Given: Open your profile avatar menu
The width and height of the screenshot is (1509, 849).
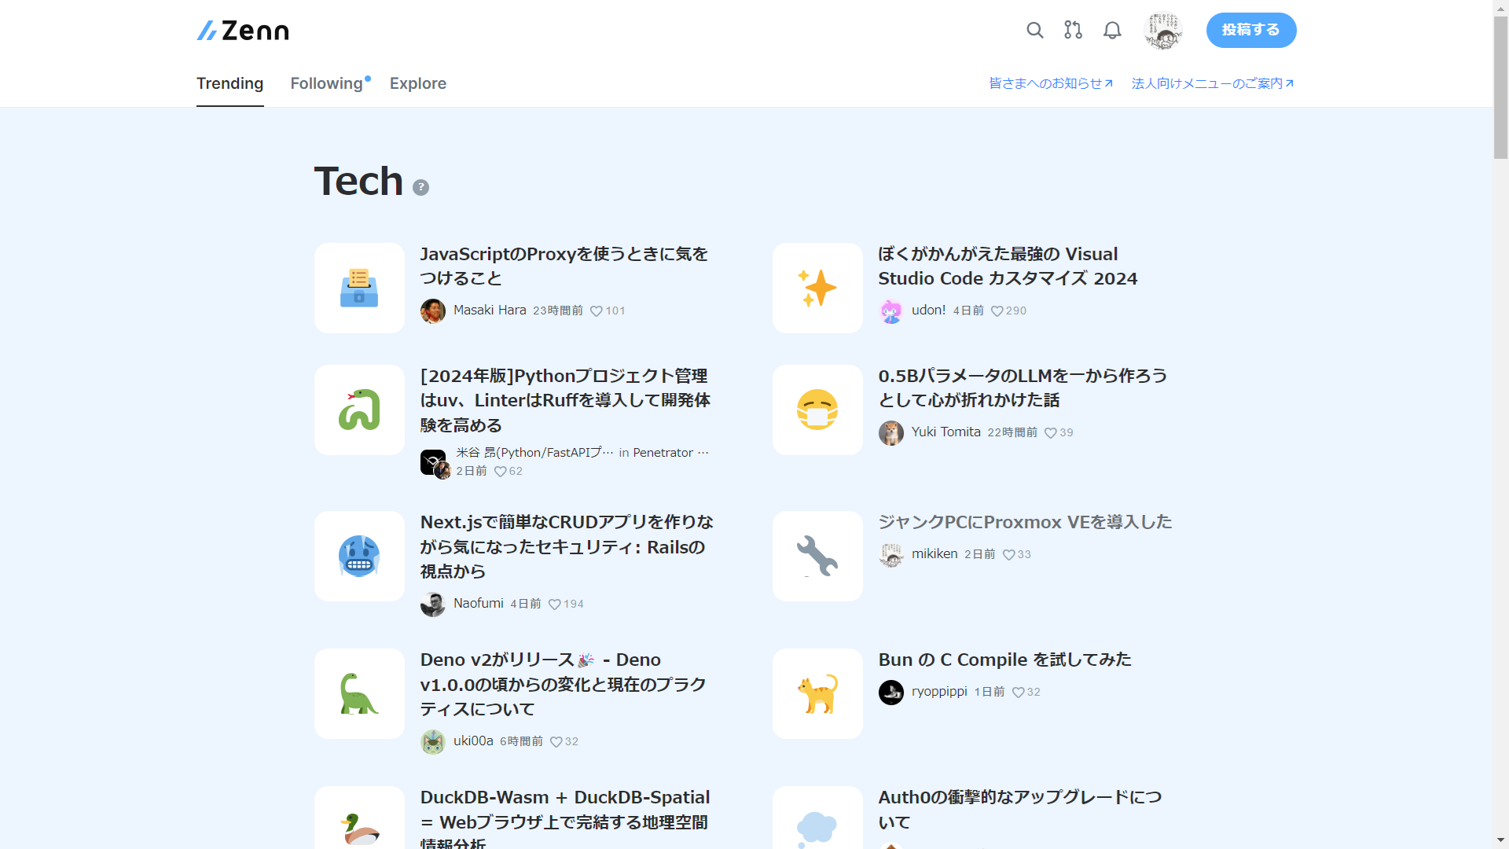Looking at the screenshot, I should (x=1162, y=30).
